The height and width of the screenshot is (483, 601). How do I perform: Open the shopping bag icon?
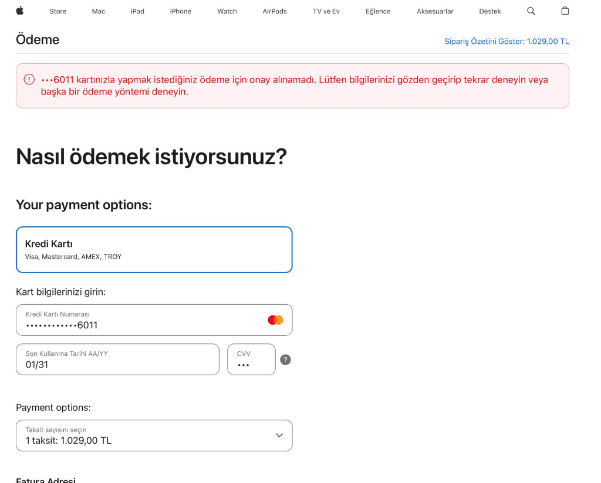565,11
